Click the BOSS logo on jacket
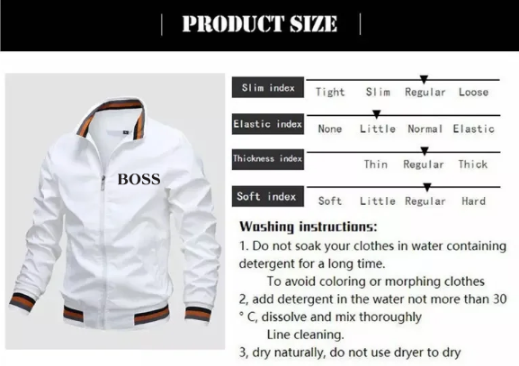The image size is (519, 366). pos(139,179)
